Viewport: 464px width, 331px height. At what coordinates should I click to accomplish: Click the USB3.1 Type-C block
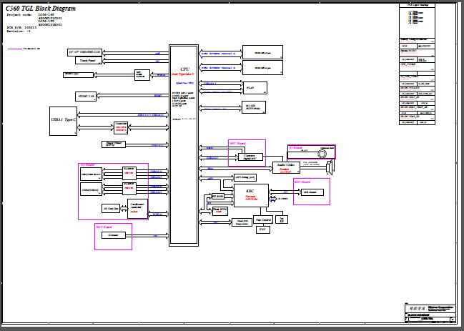pyautogui.click(x=64, y=117)
